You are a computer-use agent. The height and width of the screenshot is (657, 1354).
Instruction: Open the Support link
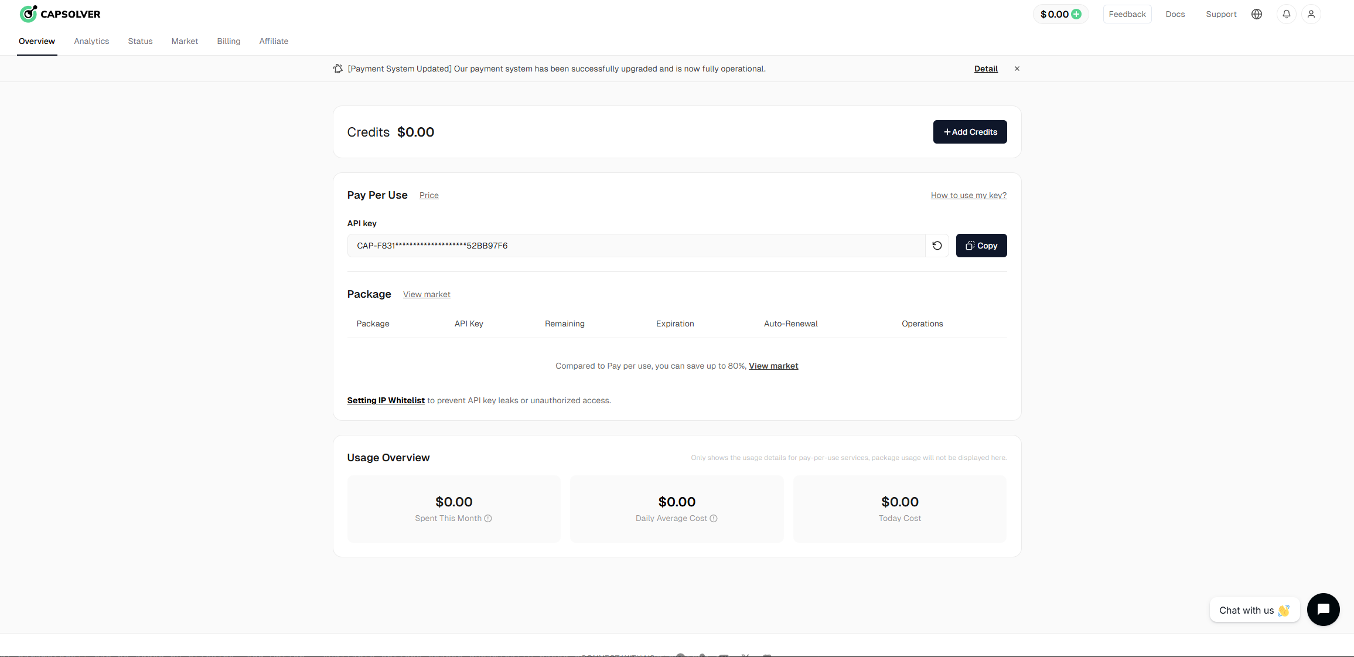point(1221,14)
